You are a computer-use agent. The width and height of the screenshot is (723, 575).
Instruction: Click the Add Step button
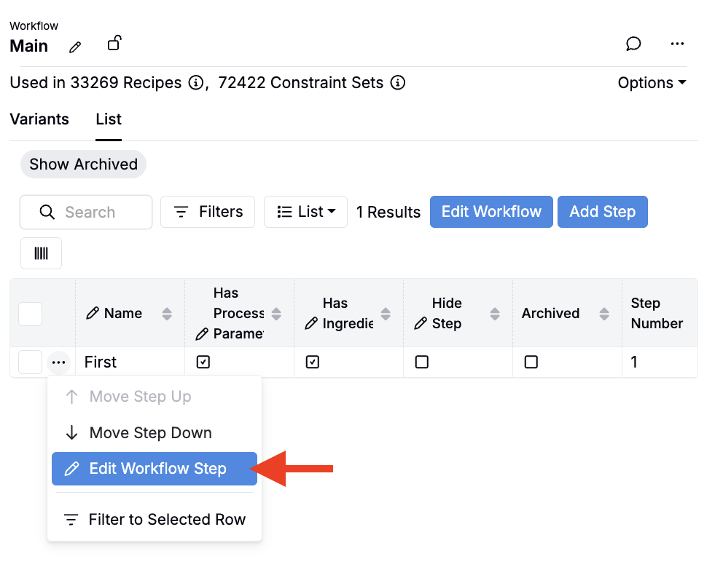tap(602, 212)
